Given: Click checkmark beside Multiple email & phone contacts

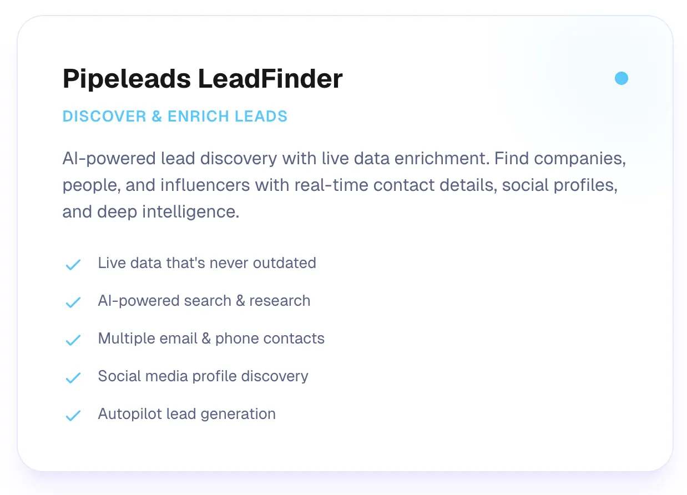Looking at the screenshot, I should 73,340.
